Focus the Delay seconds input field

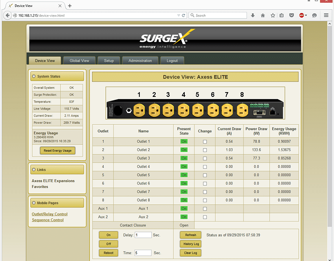tap(143, 235)
